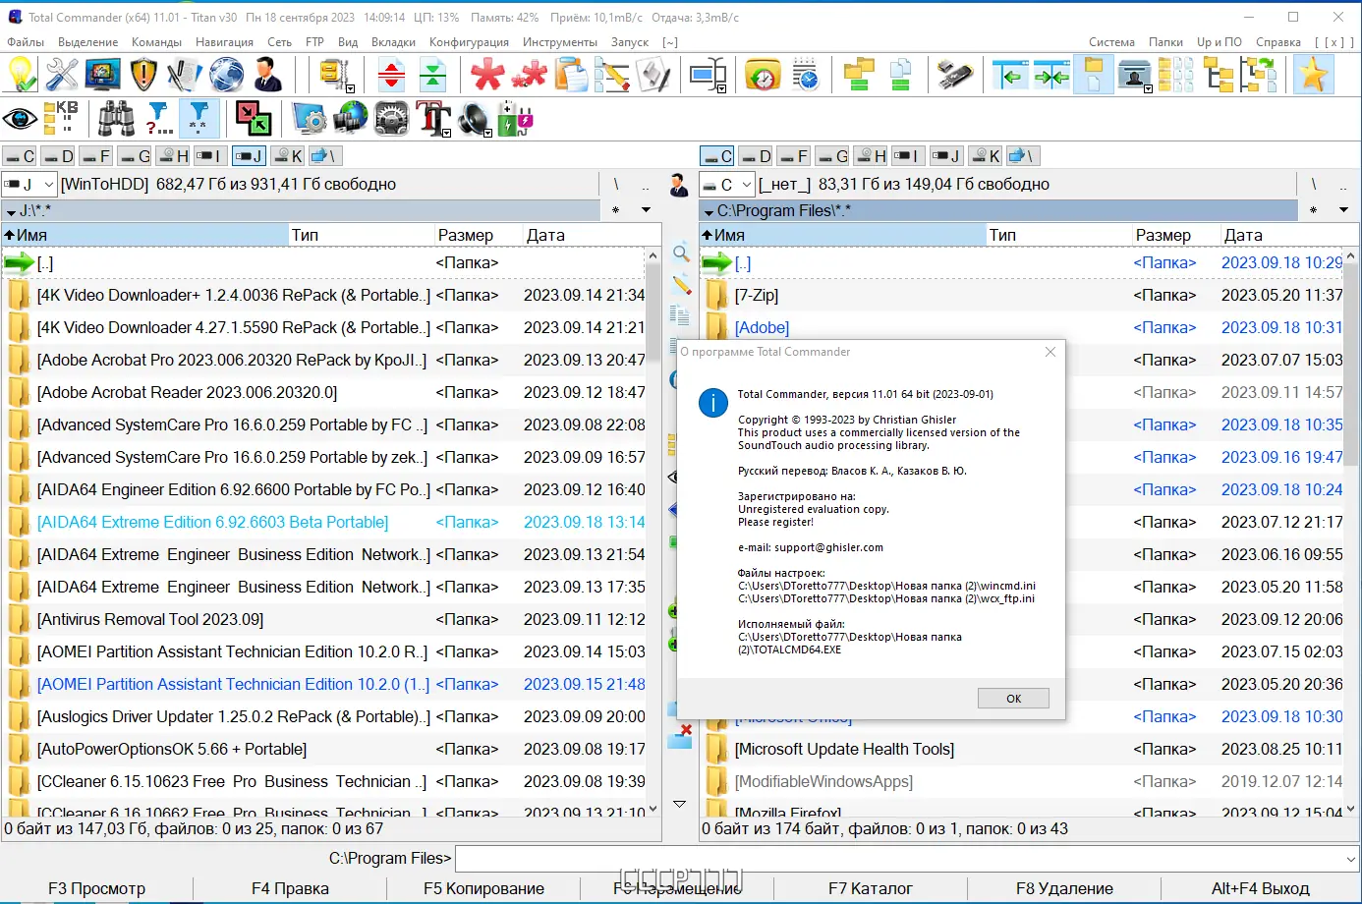The image size is (1362, 904).
Task: Sort the left panel by Дата column header
Action: (591, 235)
